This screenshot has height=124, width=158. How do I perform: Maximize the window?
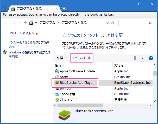point(140,4)
